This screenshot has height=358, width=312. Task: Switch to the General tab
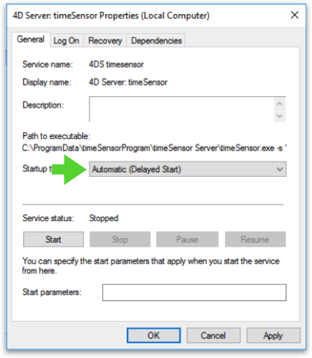30,39
